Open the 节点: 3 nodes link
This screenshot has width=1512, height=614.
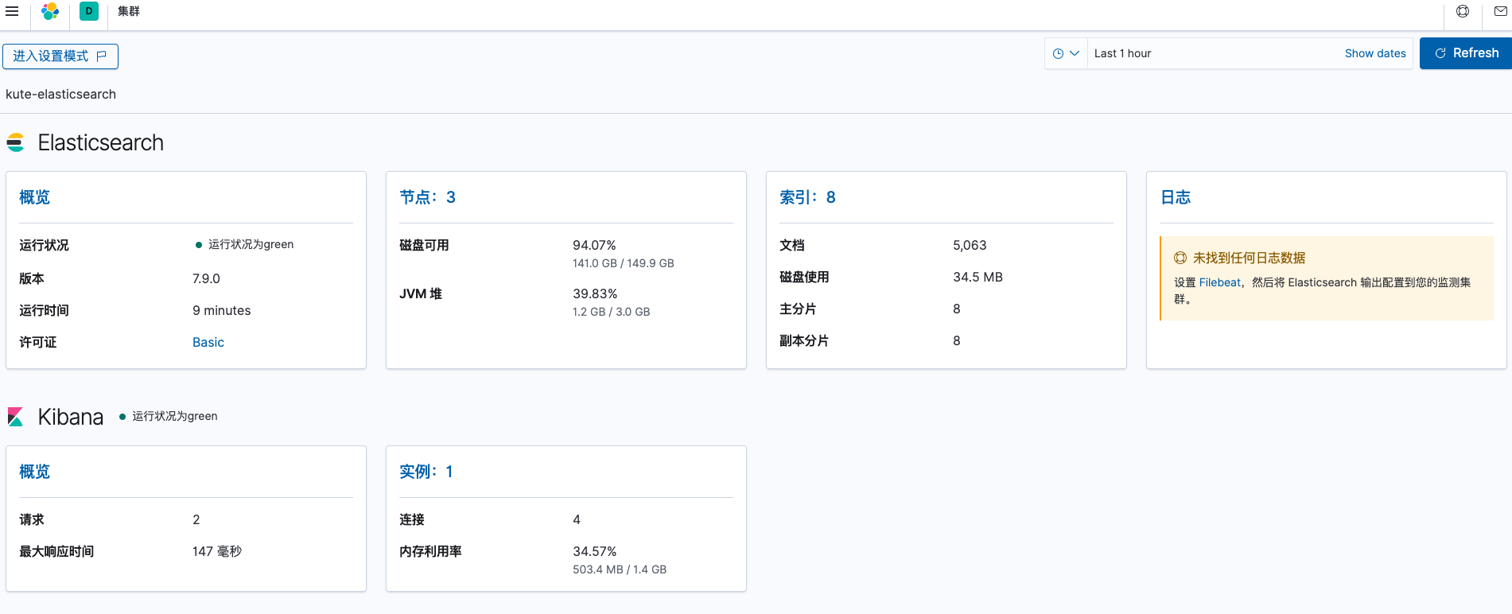click(x=427, y=197)
